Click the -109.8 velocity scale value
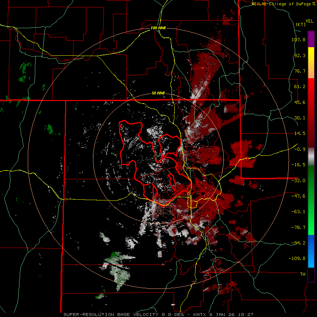The width and height of the screenshot is (317, 317). point(297,259)
